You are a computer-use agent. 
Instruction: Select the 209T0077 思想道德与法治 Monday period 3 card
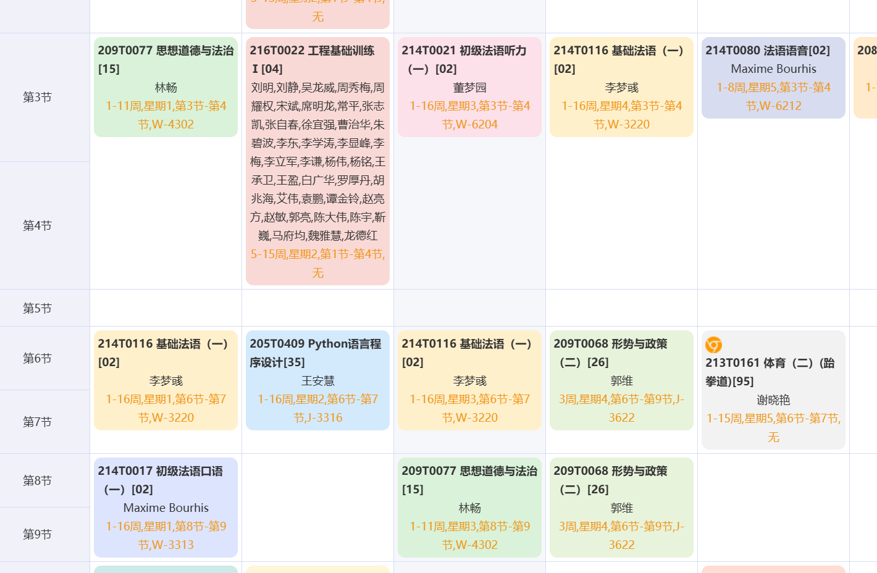pos(166,87)
